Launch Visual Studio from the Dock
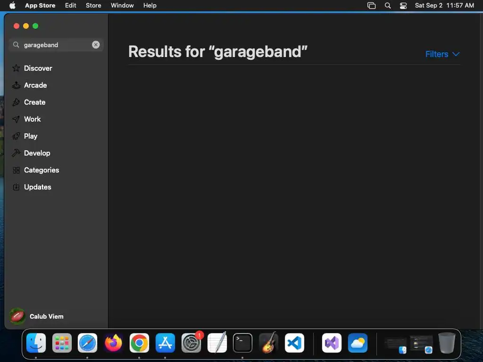Screen dimensions: 483x362 (x=332, y=343)
